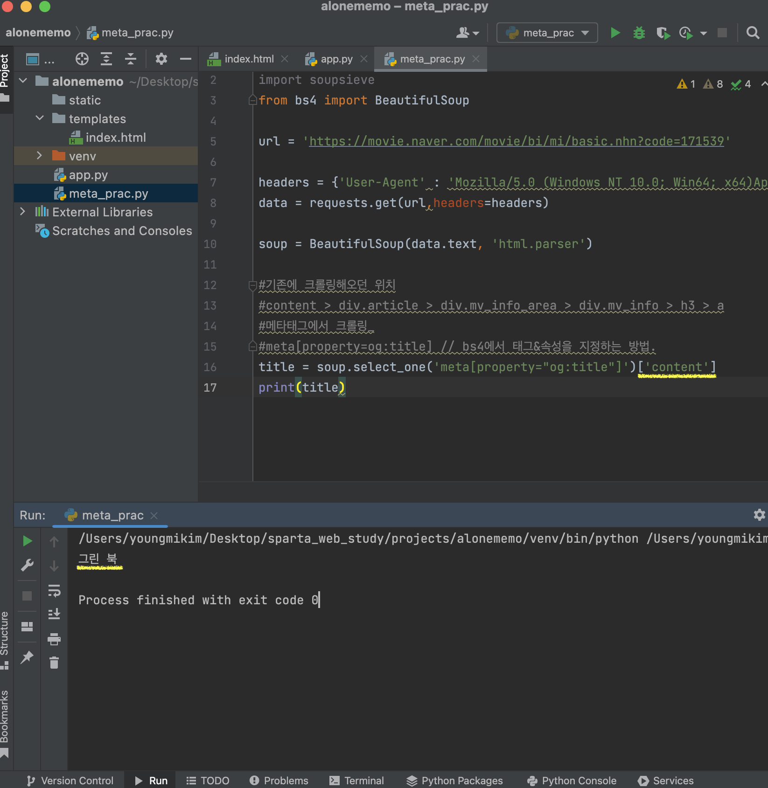Viewport: 768px width, 788px height.
Task: Open the movie.naver.com URL link
Action: (516, 141)
